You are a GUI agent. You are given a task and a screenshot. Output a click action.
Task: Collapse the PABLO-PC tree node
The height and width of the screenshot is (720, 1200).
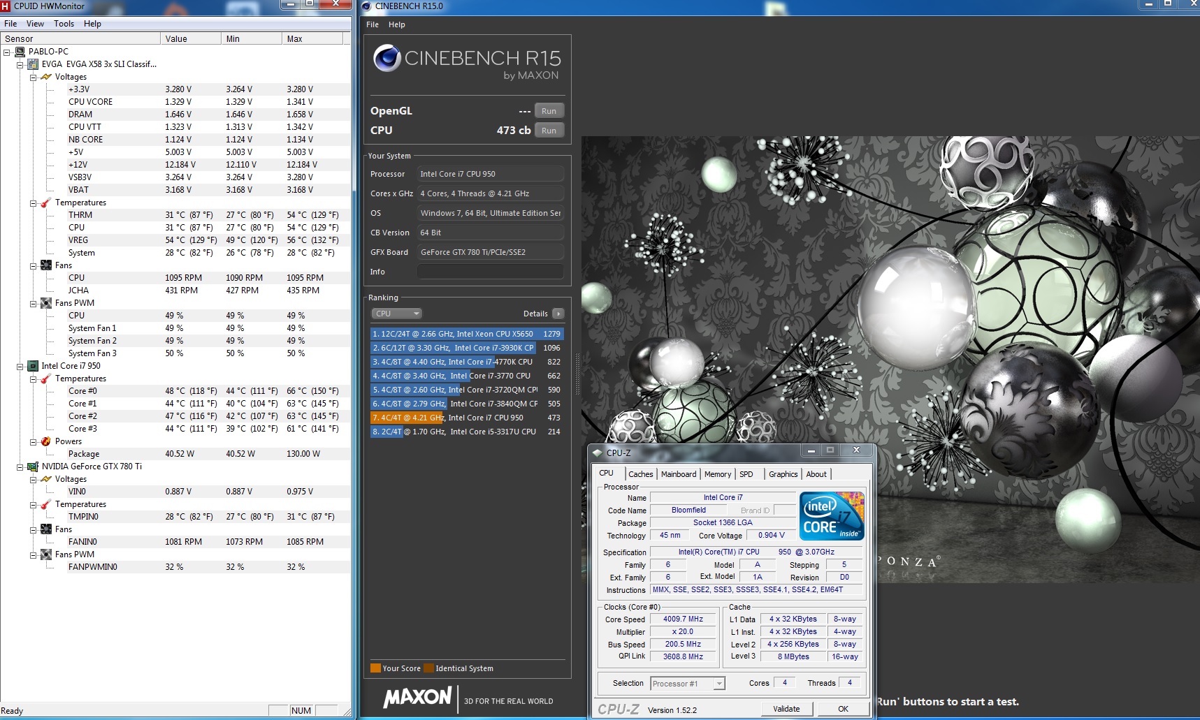click(x=7, y=52)
